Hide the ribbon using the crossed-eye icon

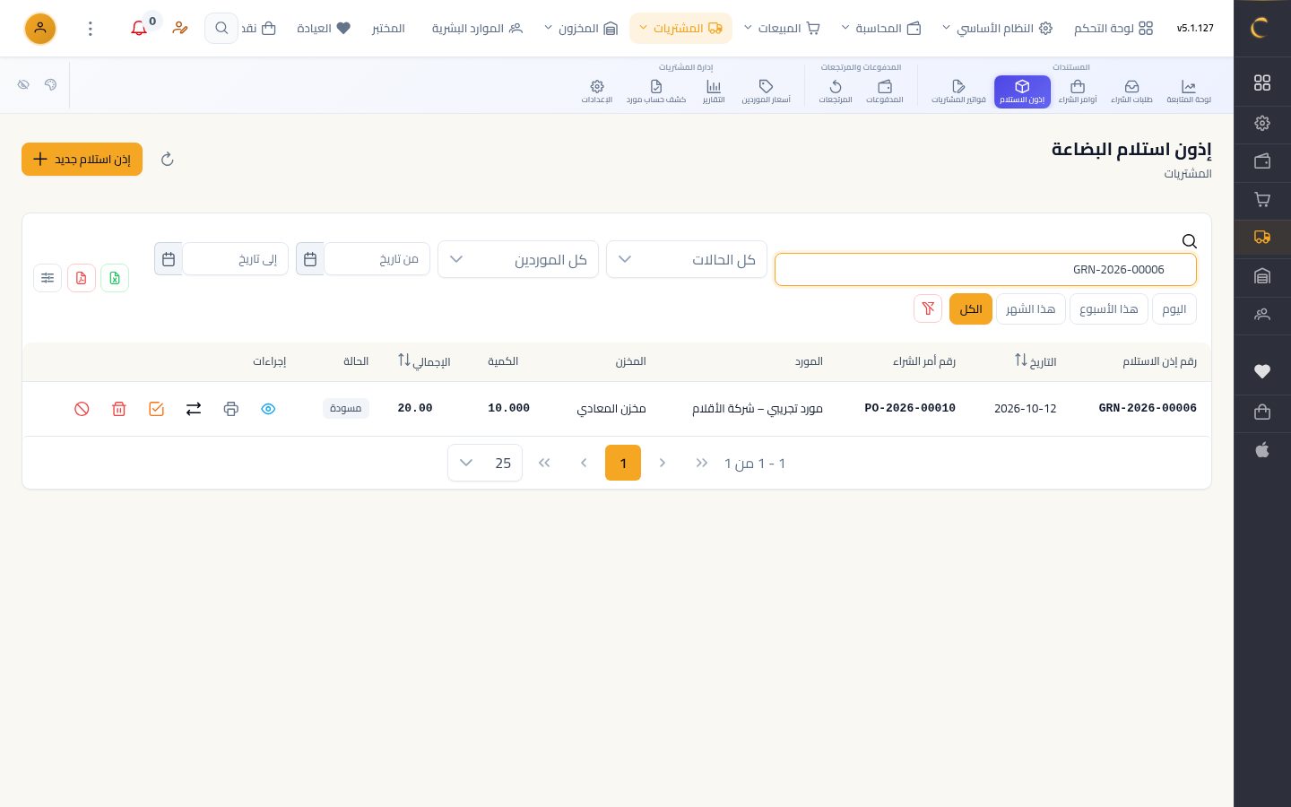tap(23, 84)
